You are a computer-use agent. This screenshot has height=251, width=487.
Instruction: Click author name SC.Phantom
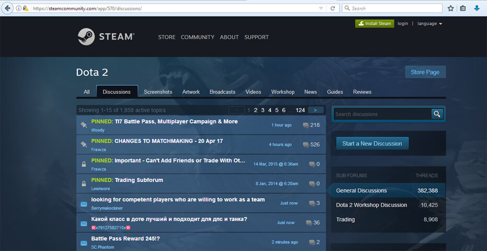[102, 247]
